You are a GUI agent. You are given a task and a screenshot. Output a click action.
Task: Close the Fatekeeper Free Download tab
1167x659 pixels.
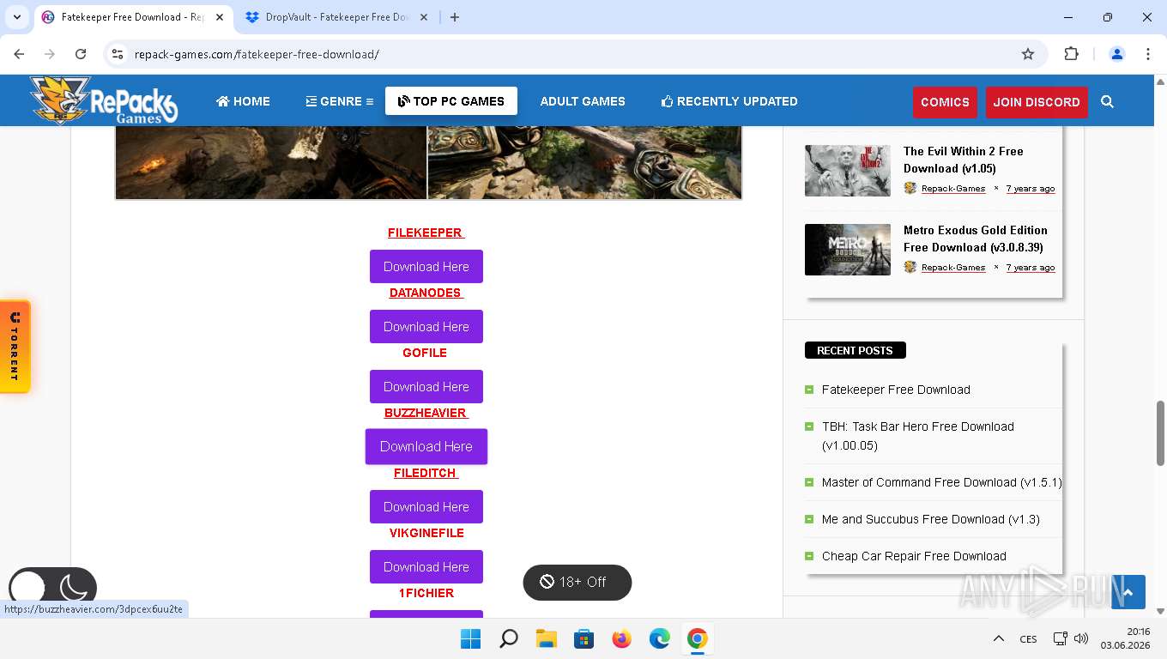(x=219, y=17)
